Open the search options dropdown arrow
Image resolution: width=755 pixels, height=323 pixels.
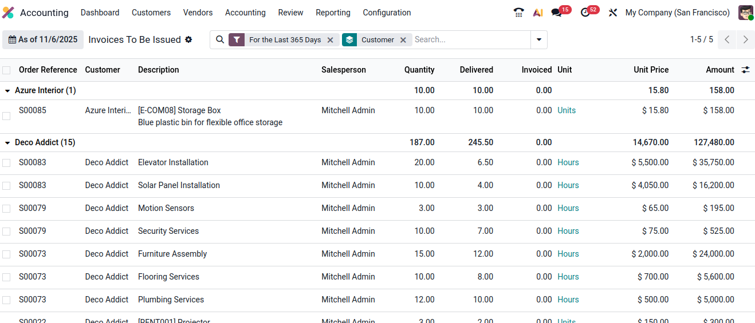pos(538,40)
